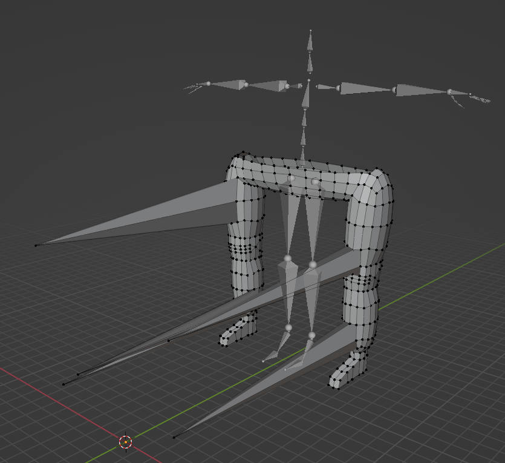The image size is (505, 463).
Task: Click the 3D cursor at the axis origin
Action: (126, 442)
